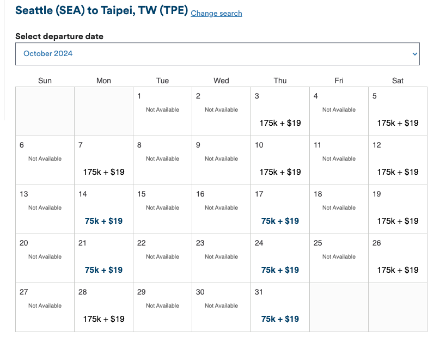Click the October 1 Not Available cell
This screenshot has height=343, width=440.
[162, 111]
